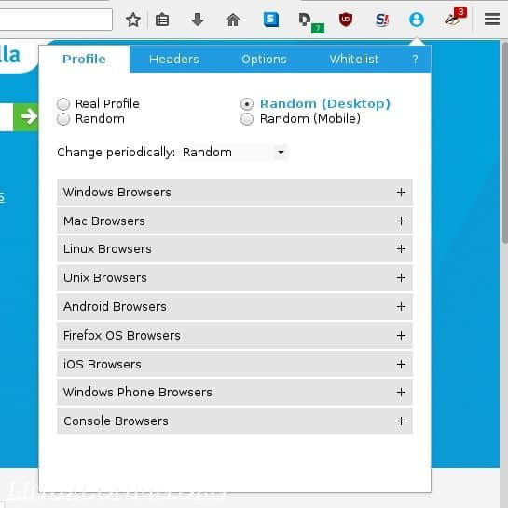This screenshot has height=508, width=508.
Task: Choose the plain Random radio button
Action: [63, 119]
